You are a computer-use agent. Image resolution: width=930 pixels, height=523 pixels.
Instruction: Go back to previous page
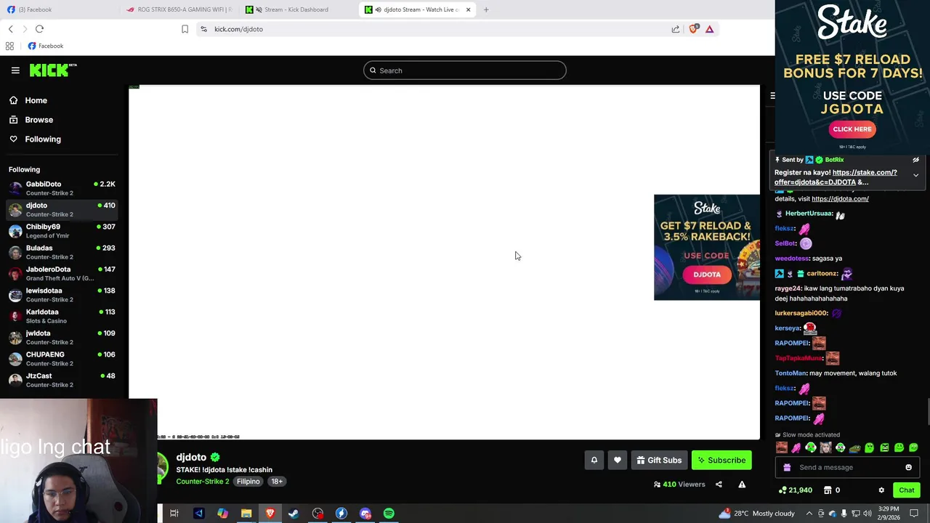[10, 29]
